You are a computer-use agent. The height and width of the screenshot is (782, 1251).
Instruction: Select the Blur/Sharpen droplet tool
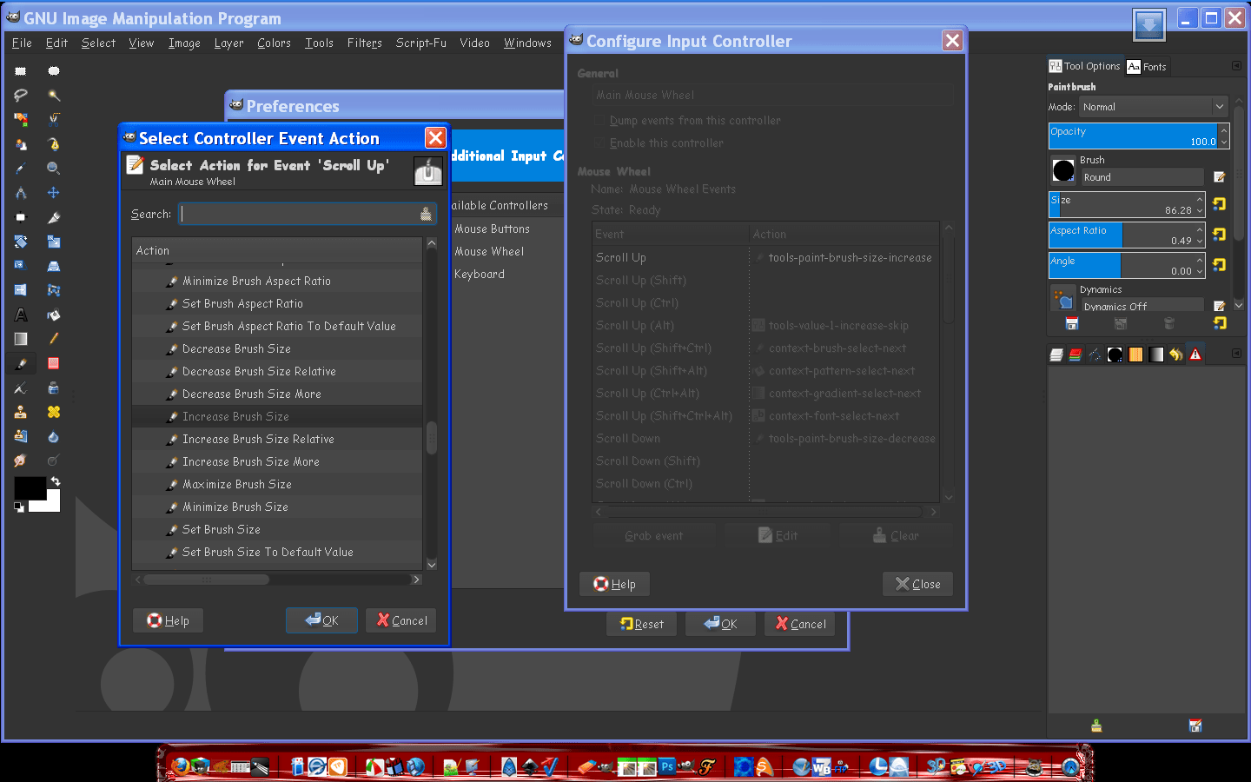(x=54, y=436)
